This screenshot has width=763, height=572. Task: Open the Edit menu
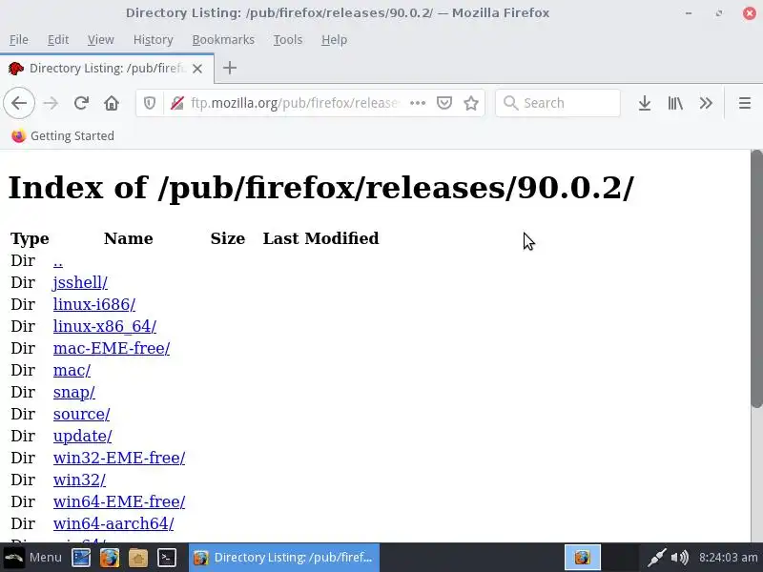[x=58, y=39]
